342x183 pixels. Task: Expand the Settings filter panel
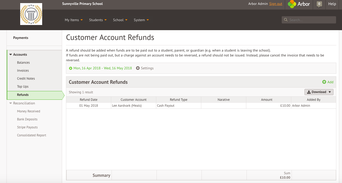(x=145, y=68)
